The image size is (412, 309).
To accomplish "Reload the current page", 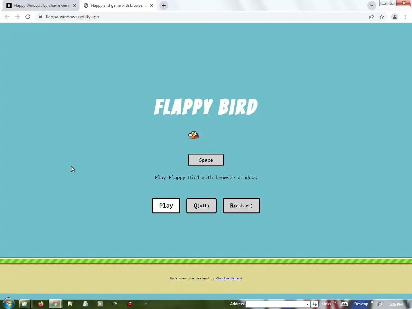I will pyautogui.click(x=28, y=17).
